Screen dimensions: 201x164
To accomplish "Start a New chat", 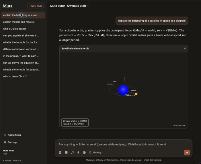I will tap(35, 6).
